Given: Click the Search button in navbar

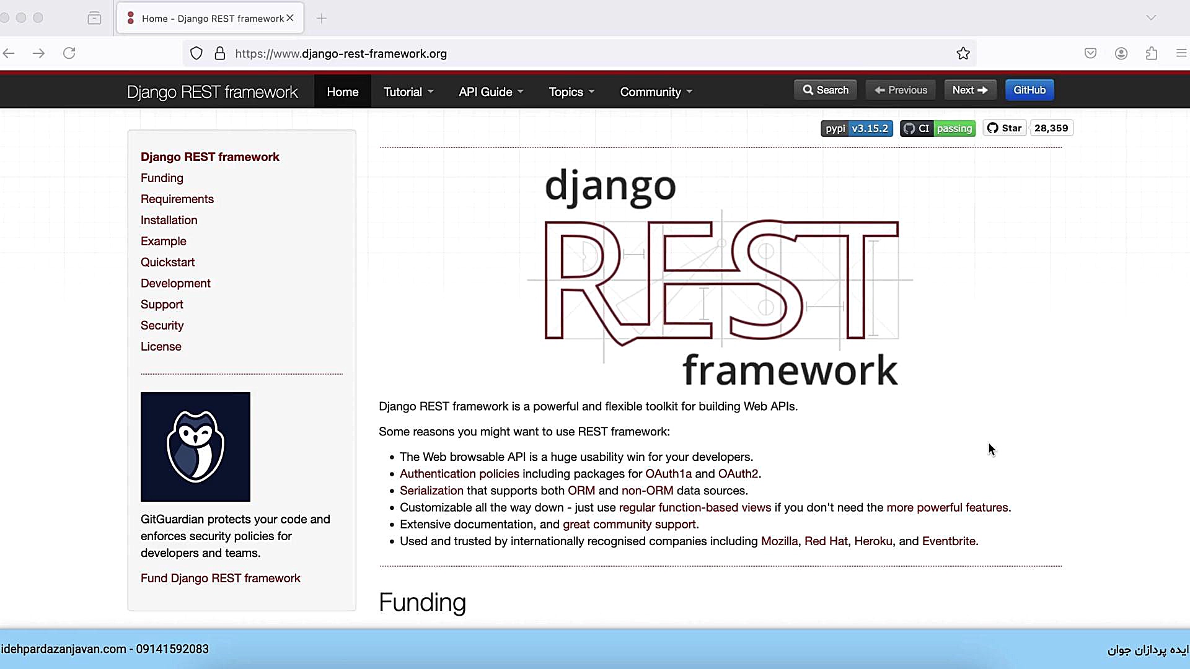Looking at the screenshot, I should tap(826, 90).
